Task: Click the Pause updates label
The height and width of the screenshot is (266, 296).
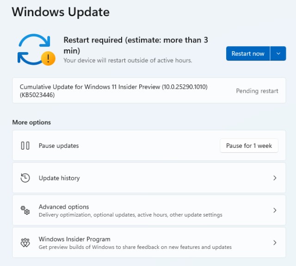Action: [x=59, y=146]
